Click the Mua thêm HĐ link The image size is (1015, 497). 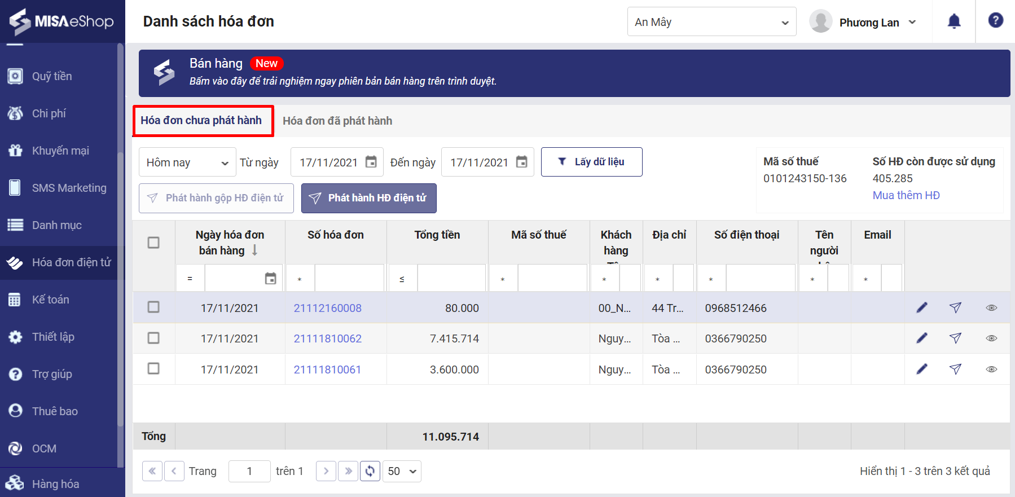(x=906, y=195)
